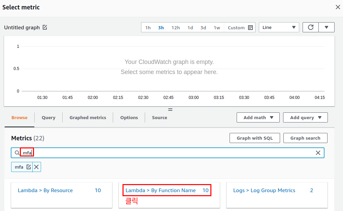Switch to the Options tab
The width and height of the screenshot is (343, 211).
129,118
